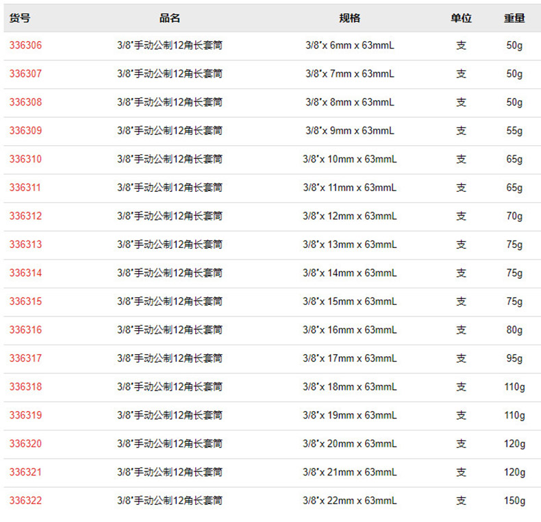The image size is (541, 522).
Task: Click product number 336312
Action: 25,216
